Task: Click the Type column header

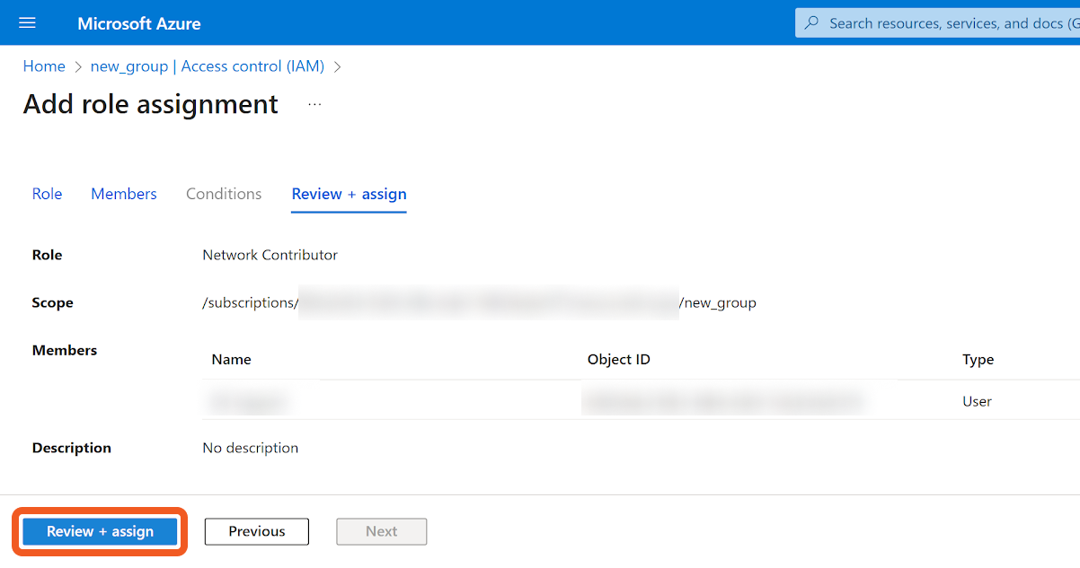Action: pos(978,360)
